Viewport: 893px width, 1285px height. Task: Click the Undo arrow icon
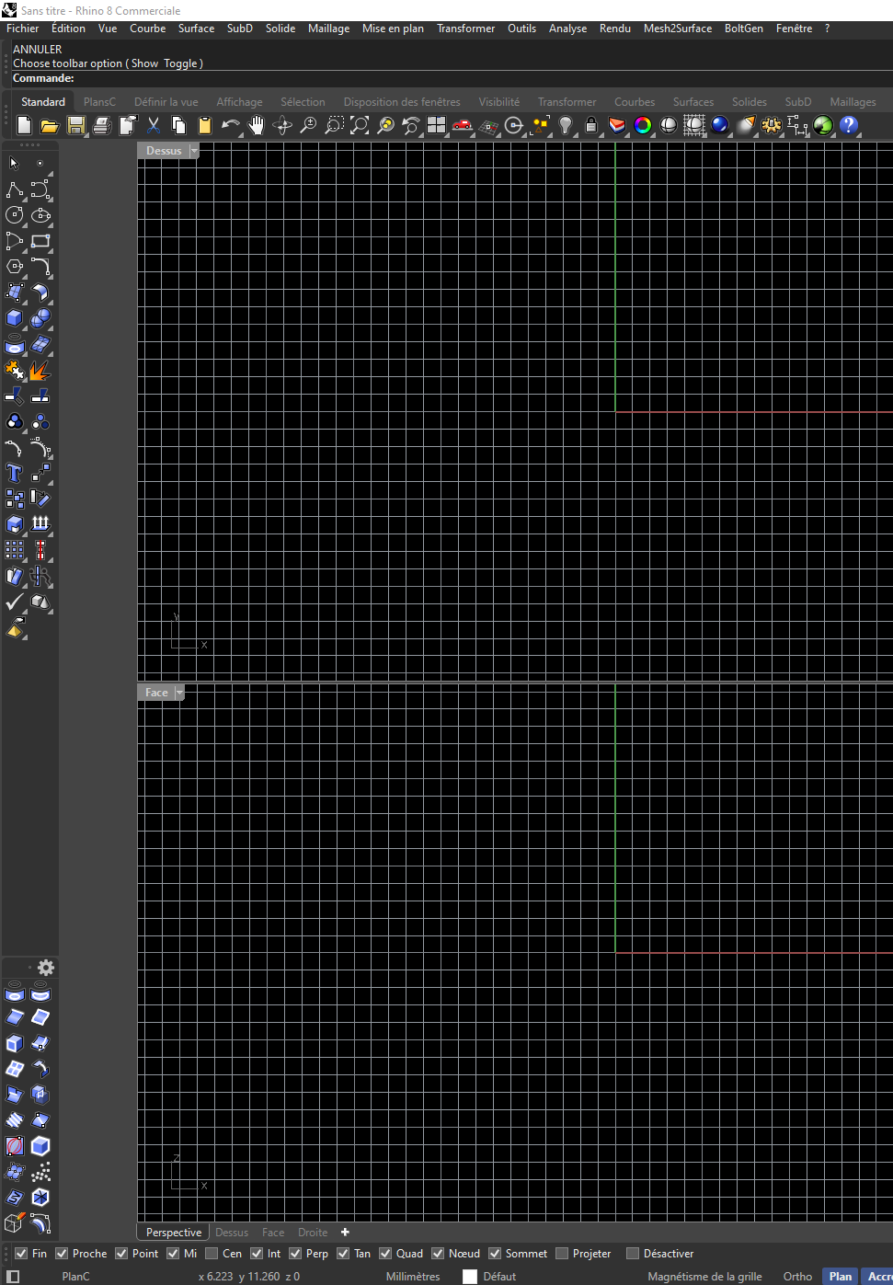pos(230,125)
